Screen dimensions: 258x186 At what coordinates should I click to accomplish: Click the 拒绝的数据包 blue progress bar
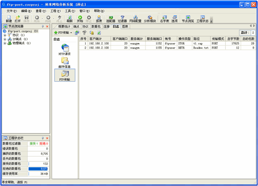coord(38,169)
